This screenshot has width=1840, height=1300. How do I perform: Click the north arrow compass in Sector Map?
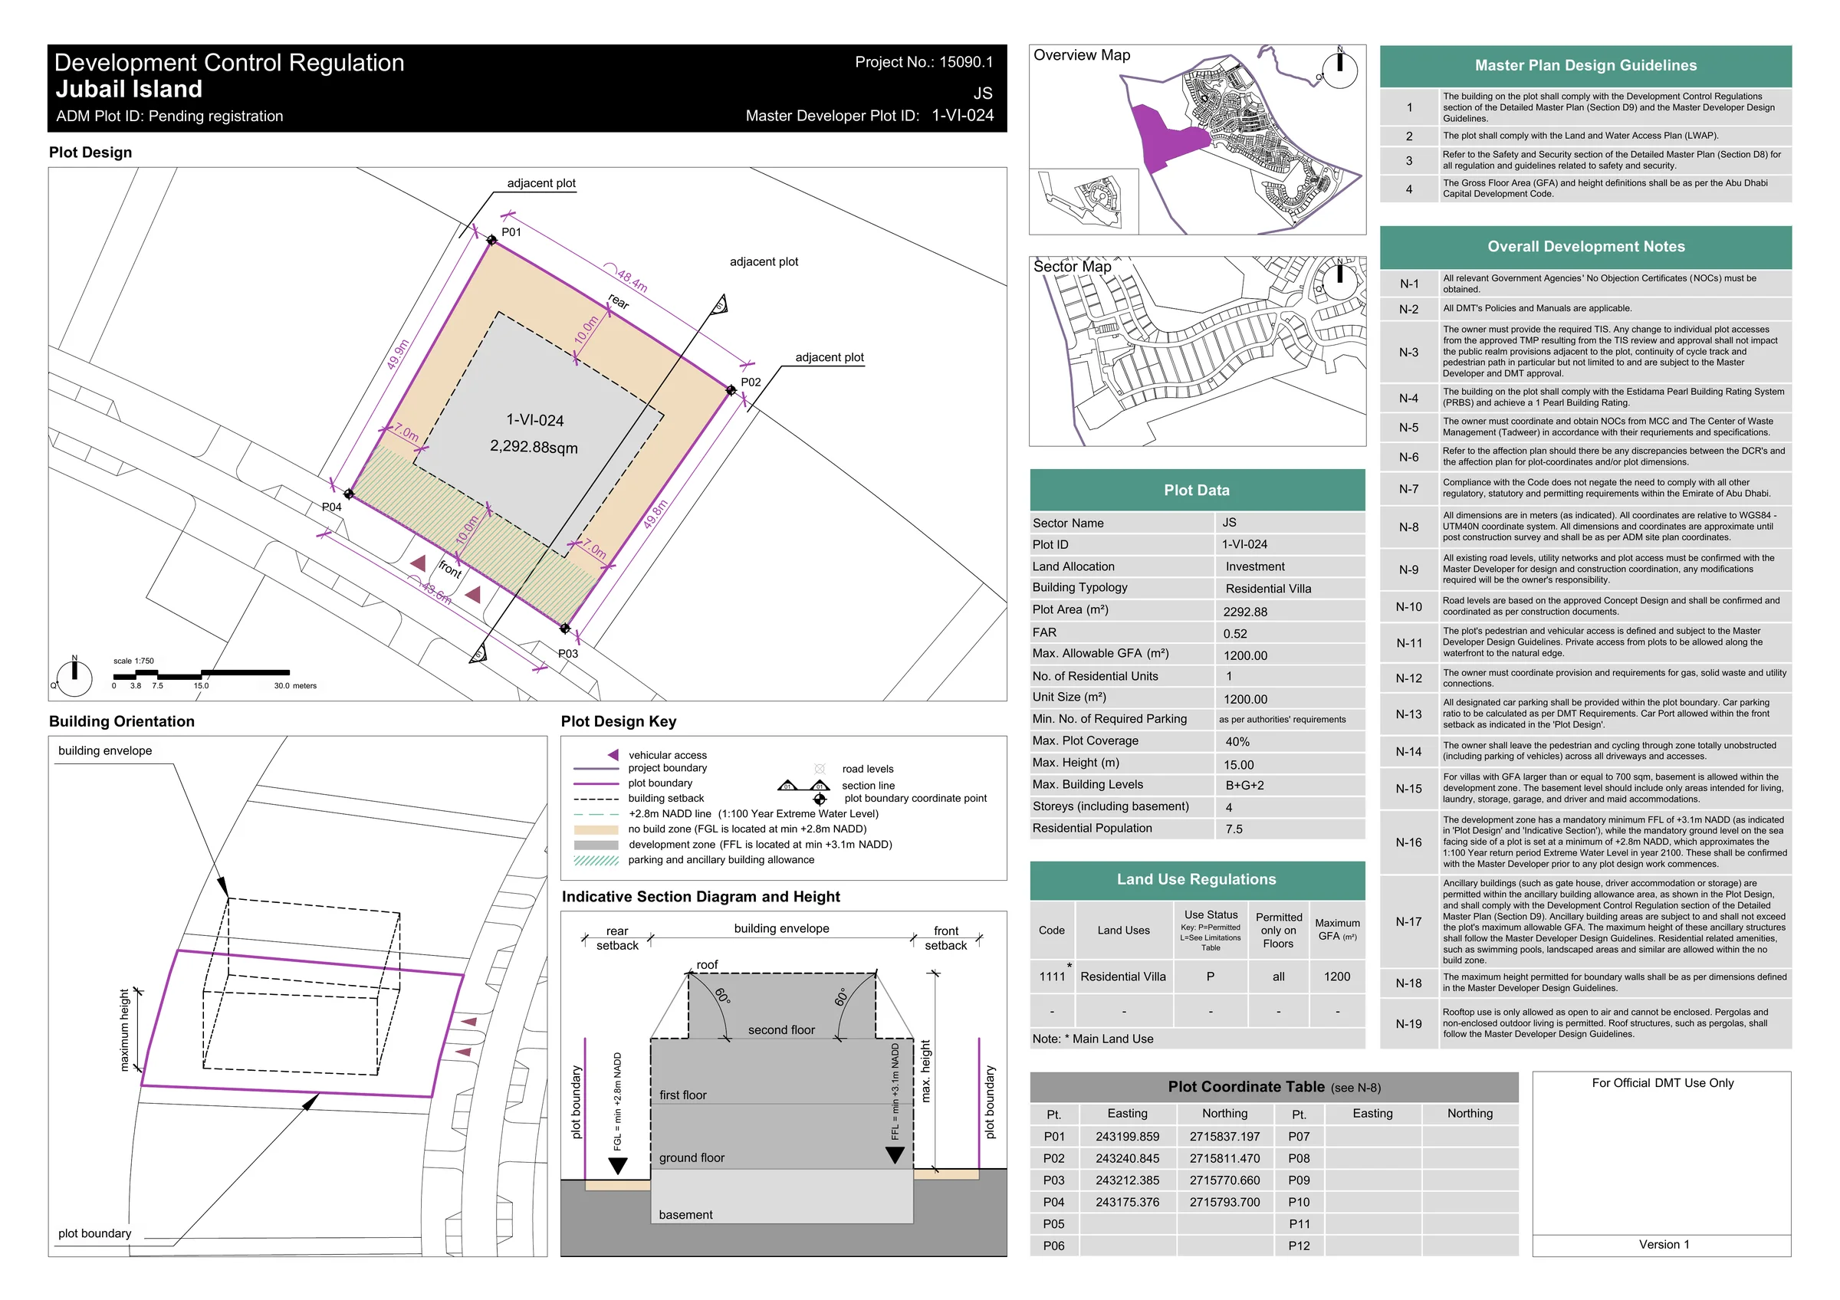[1339, 279]
